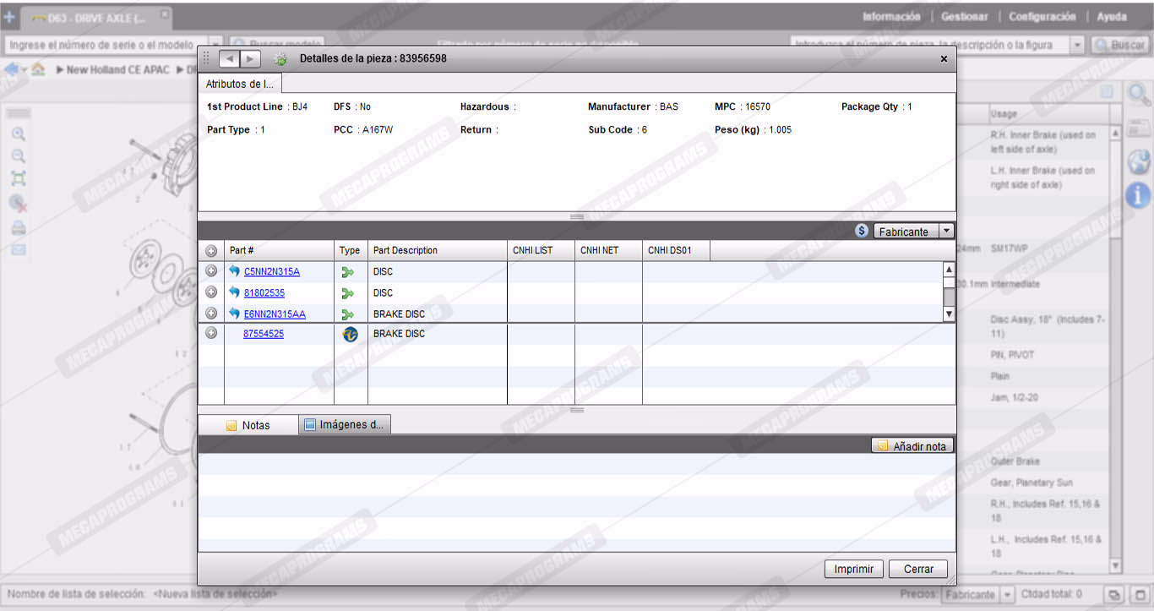Click the previous part arrow in dialog header
The width and height of the screenshot is (1154, 611).
pyautogui.click(x=230, y=58)
